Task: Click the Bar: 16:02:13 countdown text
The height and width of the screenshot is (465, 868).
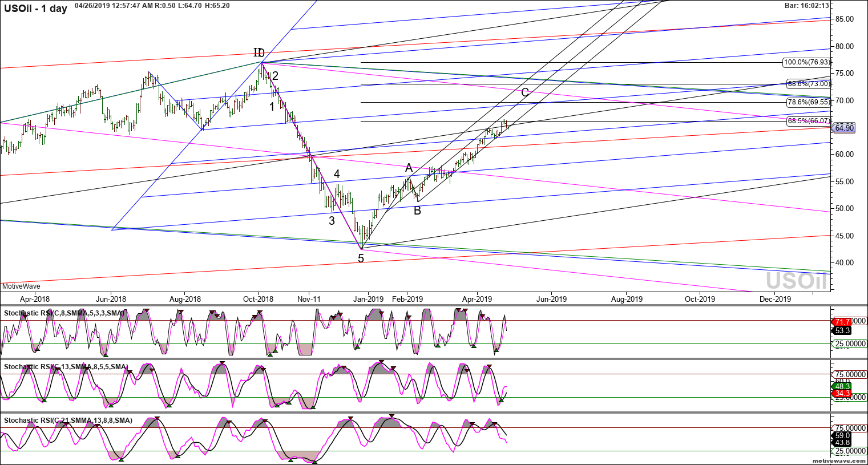Action: (806, 6)
